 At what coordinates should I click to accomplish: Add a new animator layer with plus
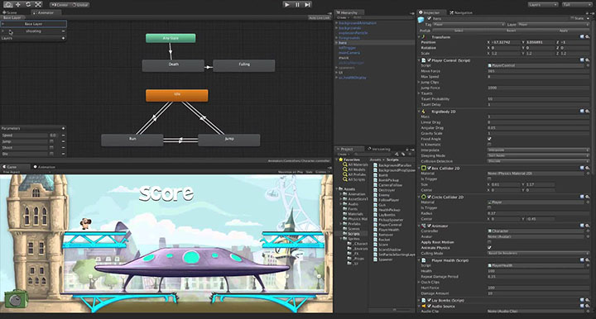pos(63,38)
